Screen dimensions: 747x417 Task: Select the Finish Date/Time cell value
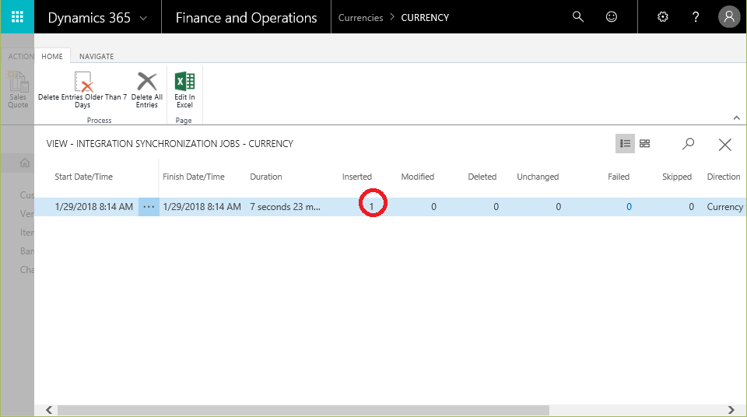(x=202, y=207)
